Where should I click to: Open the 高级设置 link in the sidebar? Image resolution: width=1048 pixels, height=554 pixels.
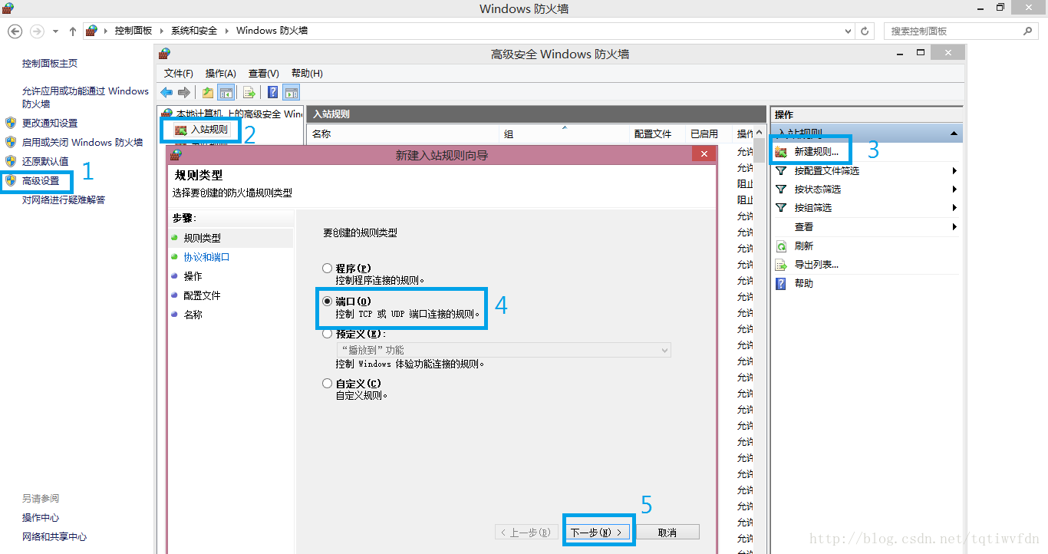pos(41,181)
